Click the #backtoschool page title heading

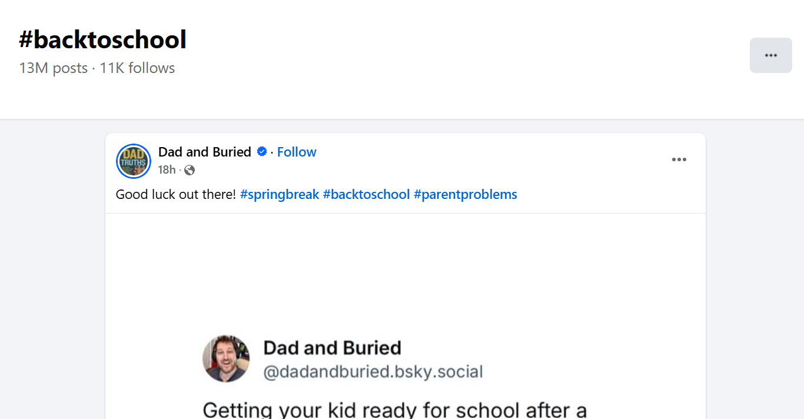[x=103, y=39]
